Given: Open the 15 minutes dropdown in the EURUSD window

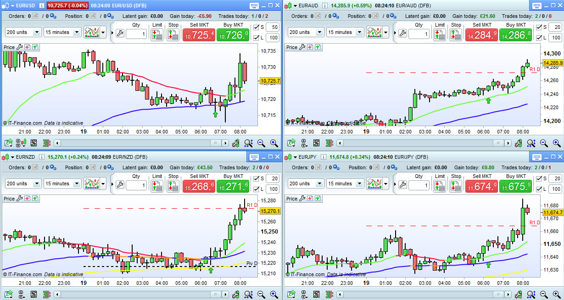Looking at the screenshot, I should click(62, 33).
